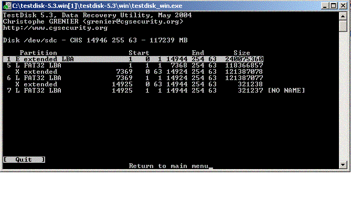351x201 pixels.
Task: Click the size value 240075360
Action: point(244,59)
